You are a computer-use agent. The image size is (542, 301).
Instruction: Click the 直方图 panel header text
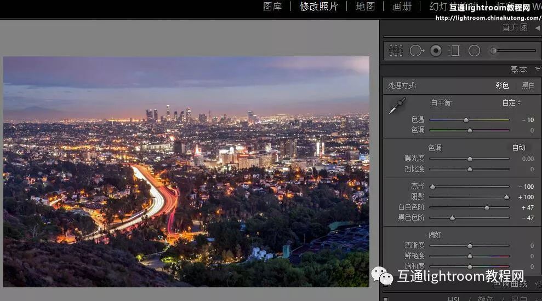click(x=515, y=27)
